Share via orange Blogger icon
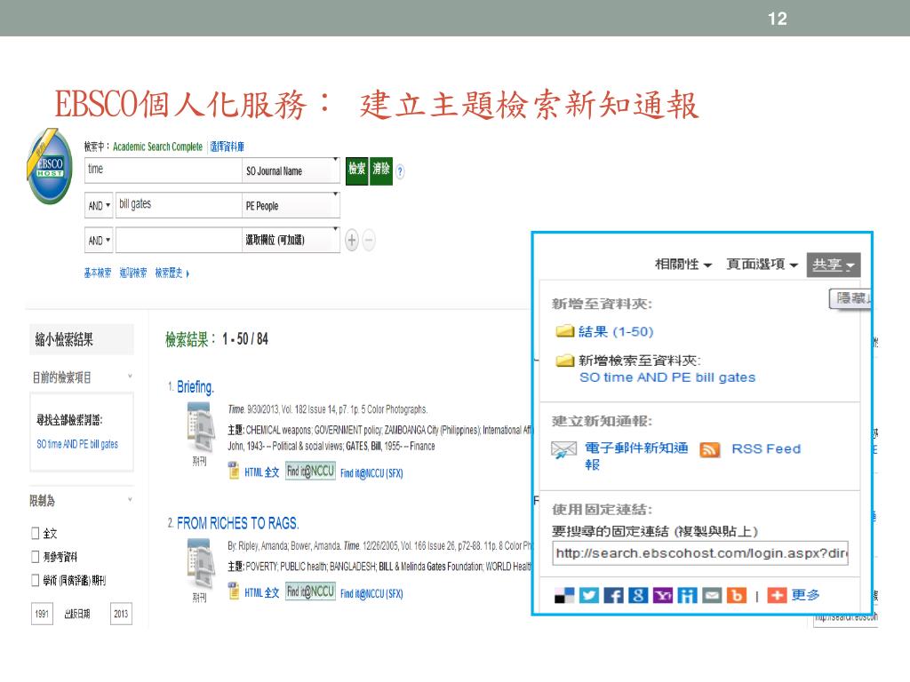910x682 pixels. 737,596
